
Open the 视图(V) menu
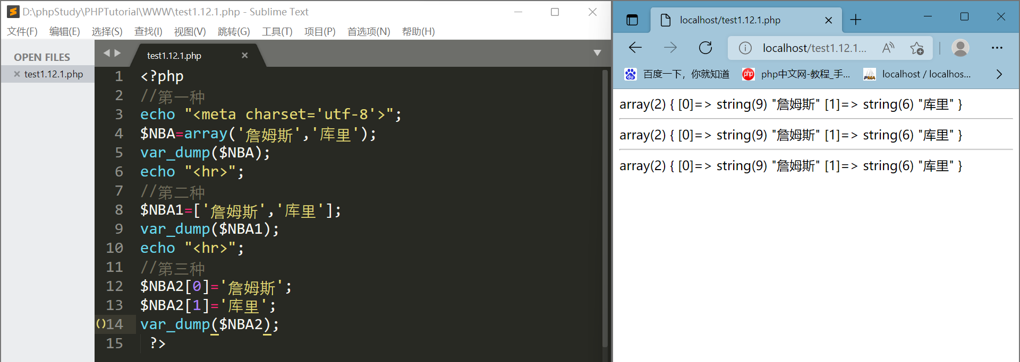point(190,32)
